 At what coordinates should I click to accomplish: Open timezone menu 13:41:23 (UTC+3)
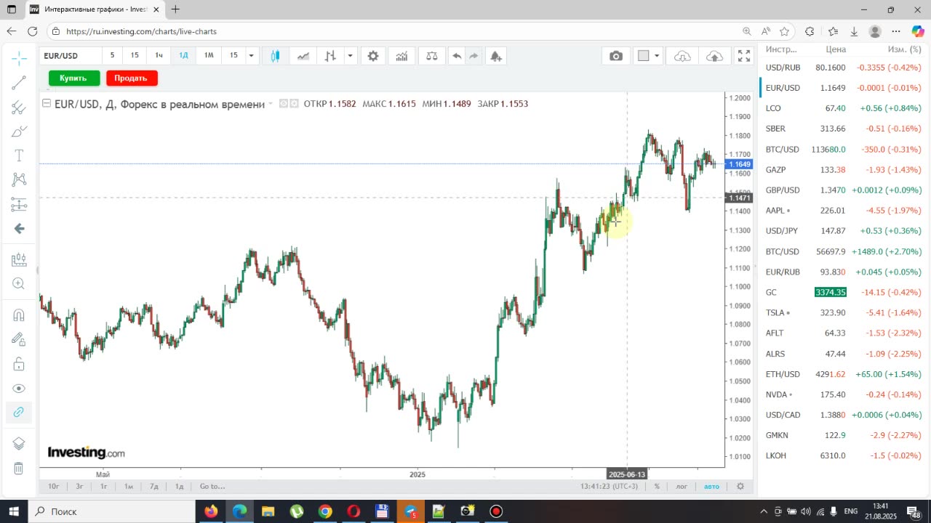click(x=609, y=486)
